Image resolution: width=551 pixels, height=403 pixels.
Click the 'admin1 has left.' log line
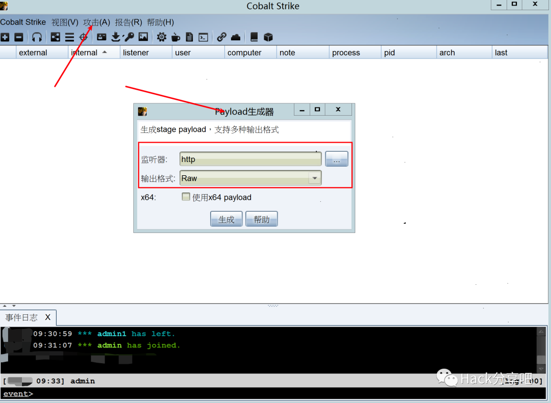click(x=136, y=334)
